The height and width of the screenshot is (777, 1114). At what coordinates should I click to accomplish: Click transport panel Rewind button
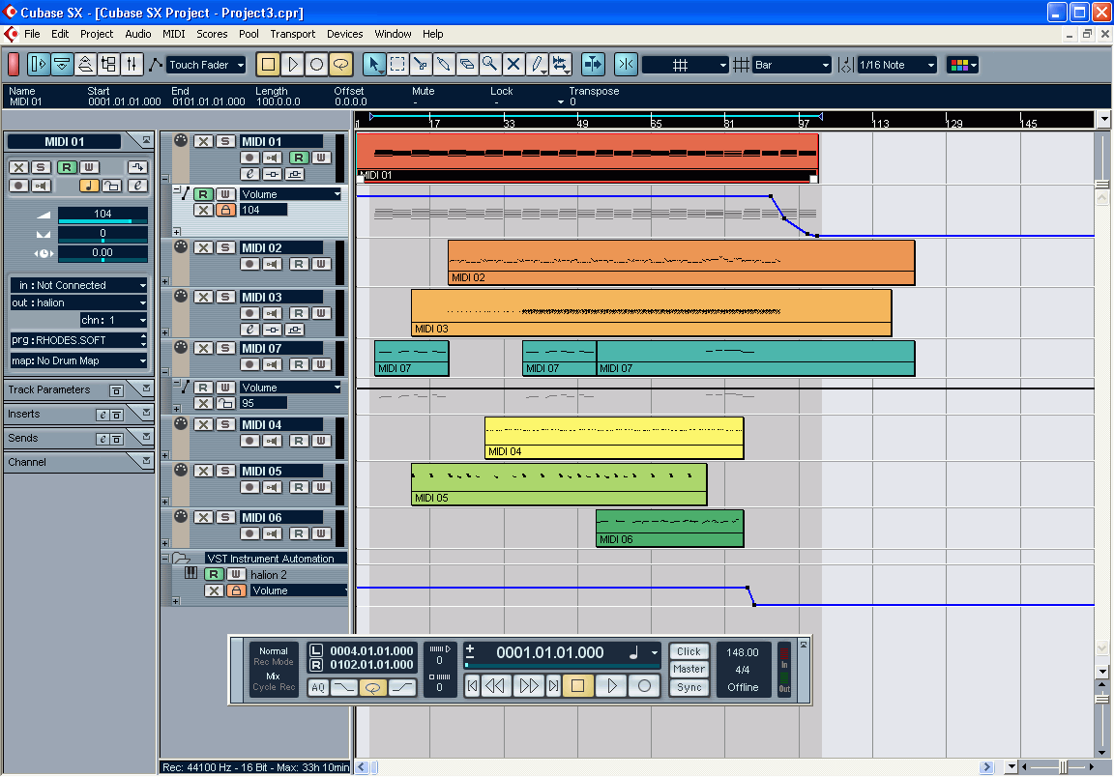495,686
